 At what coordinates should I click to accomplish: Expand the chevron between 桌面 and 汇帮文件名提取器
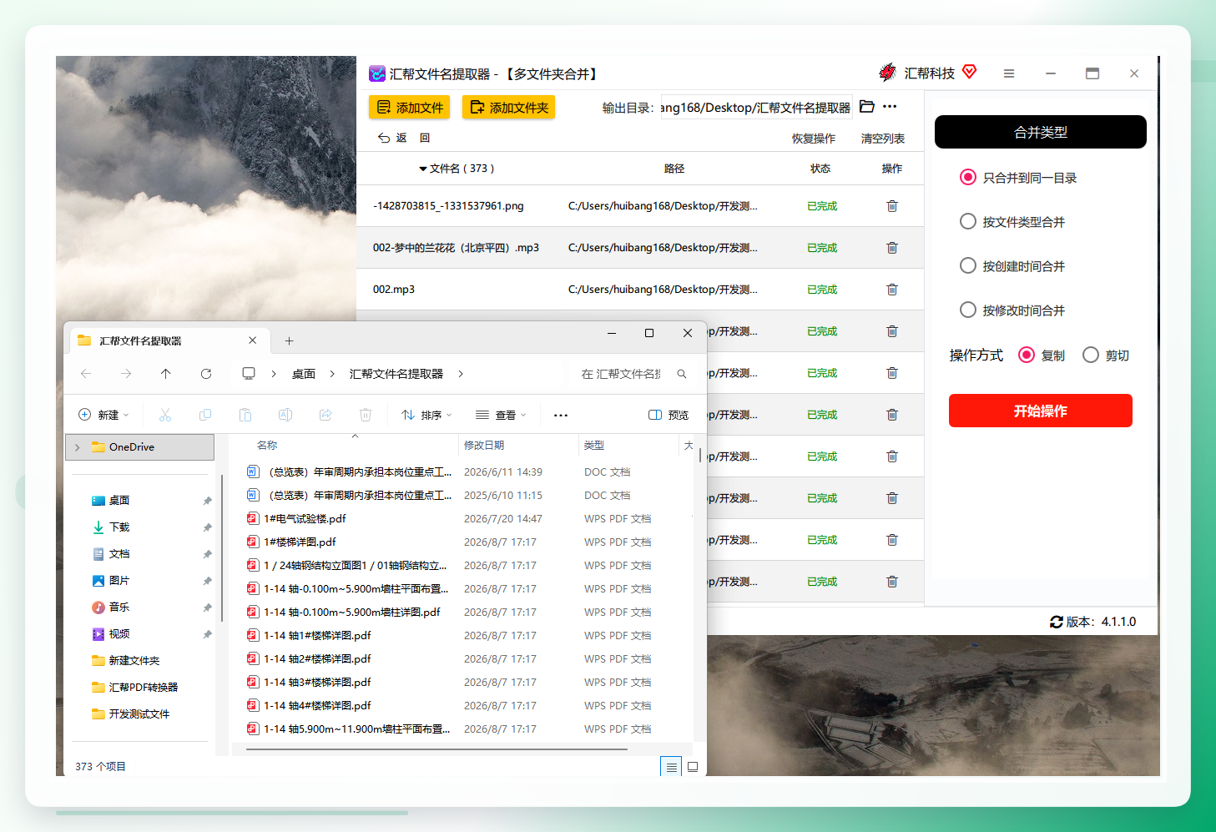point(332,374)
